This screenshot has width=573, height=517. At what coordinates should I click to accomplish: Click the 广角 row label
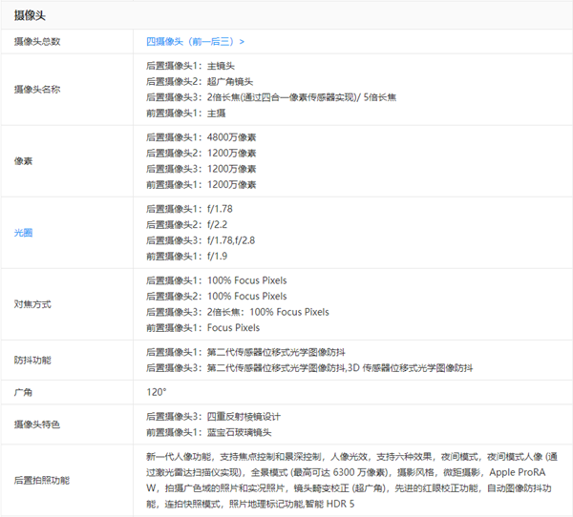click(x=23, y=392)
